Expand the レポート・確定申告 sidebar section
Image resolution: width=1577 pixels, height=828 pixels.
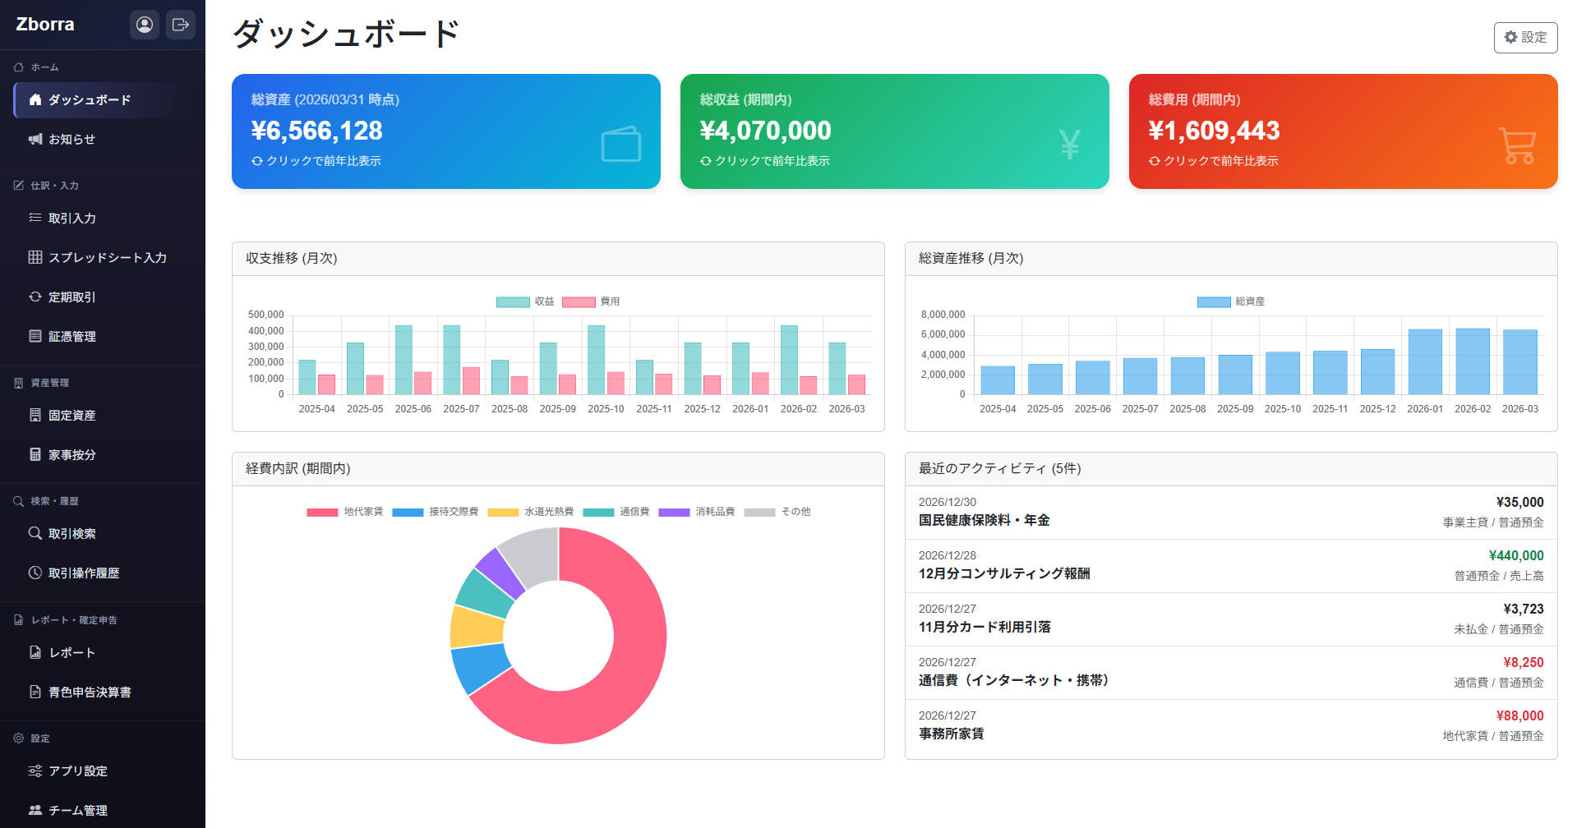pyautogui.click(x=74, y=620)
